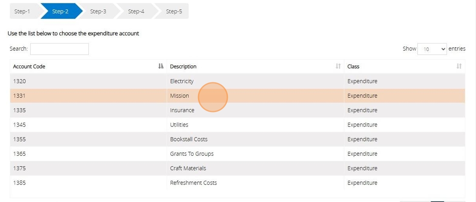Click account code 1320 cell

point(20,81)
